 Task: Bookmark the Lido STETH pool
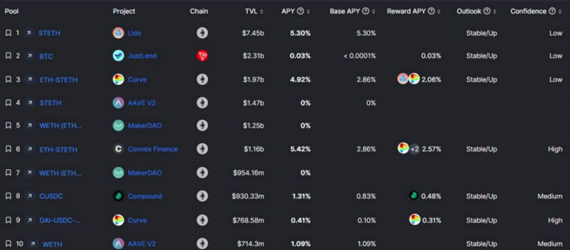point(8,33)
